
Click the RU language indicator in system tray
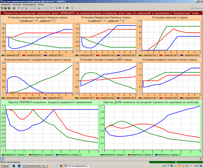pos(164,166)
